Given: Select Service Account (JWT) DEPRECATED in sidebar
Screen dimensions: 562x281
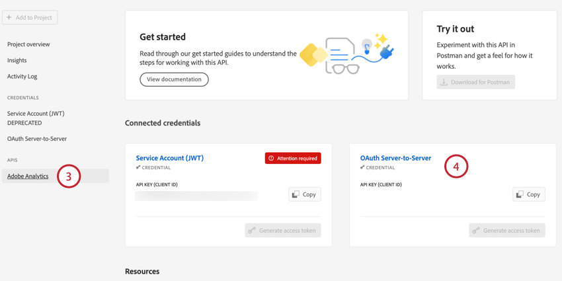Looking at the screenshot, I should 36,118.
